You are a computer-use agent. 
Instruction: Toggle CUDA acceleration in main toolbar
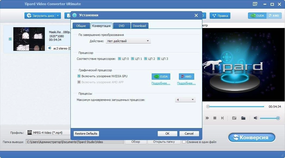[257, 16]
